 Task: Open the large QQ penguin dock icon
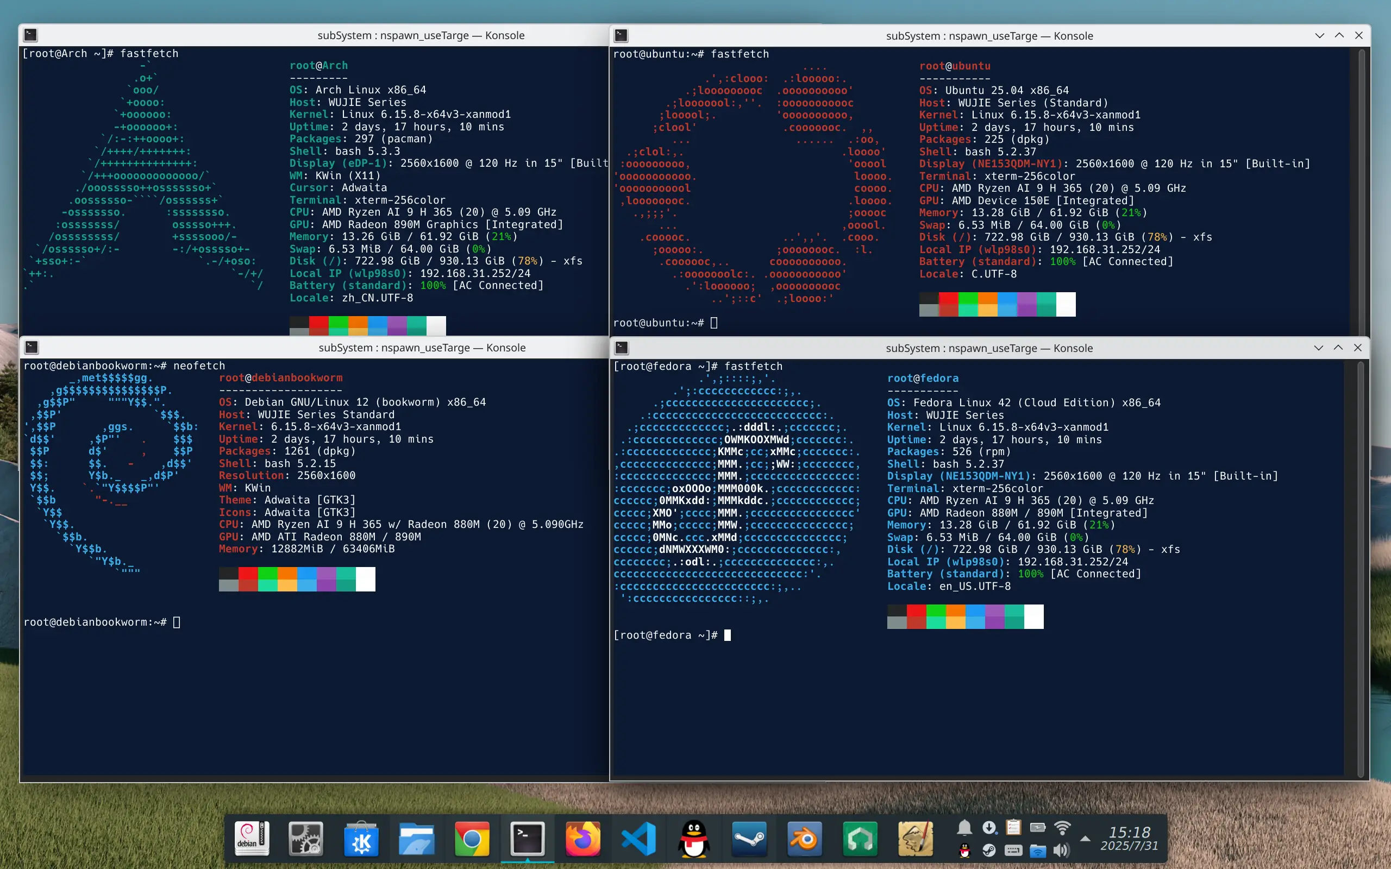tap(694, 839)
